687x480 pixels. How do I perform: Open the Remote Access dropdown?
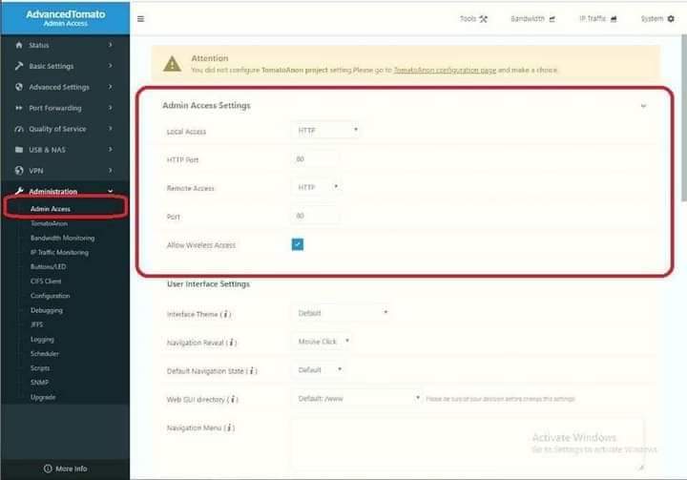318,188
